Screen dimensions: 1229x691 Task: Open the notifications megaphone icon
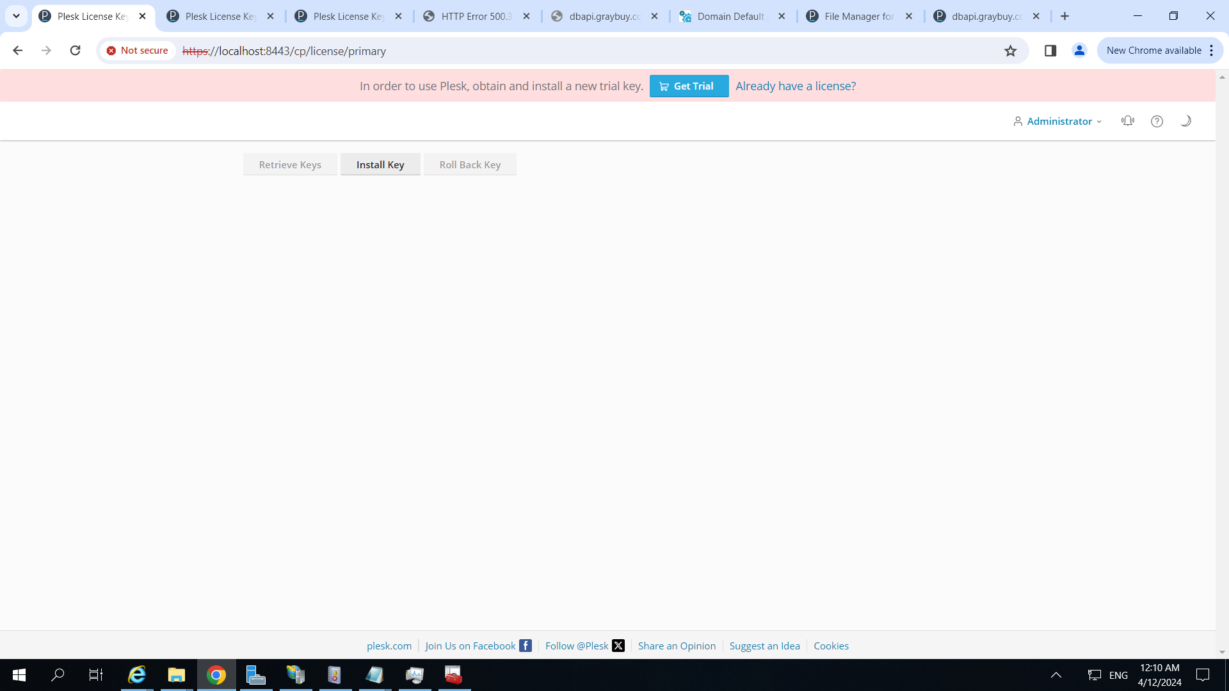pos(1128,121)
